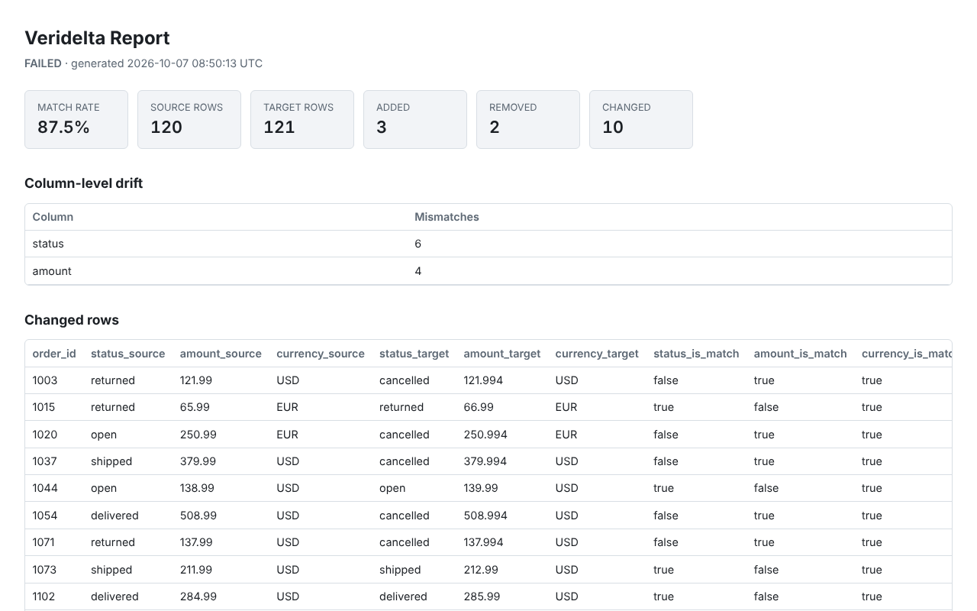Screen dimensions: 977x611
Task: Click the FAILED status label
Action: [43, 63]
